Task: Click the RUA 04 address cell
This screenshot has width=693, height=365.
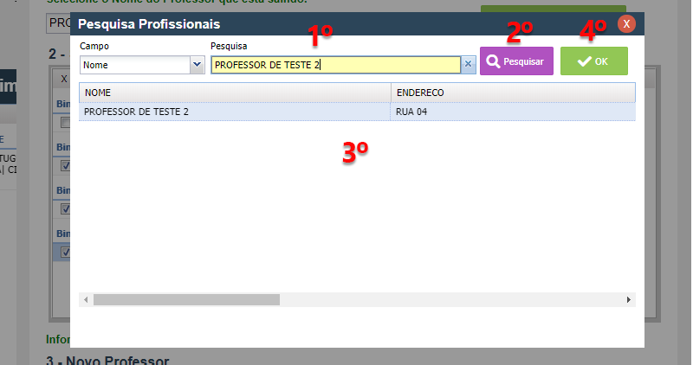Action: [513, 112]
